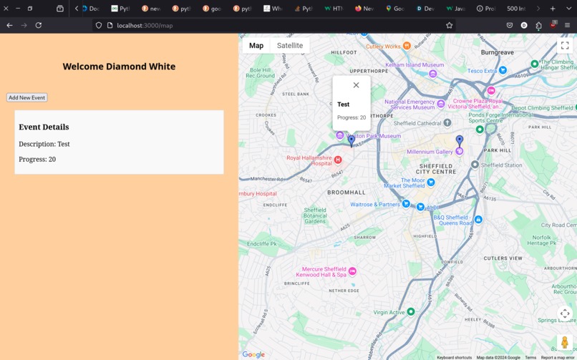The image size is (577, 360).
Task: Go back using the browser back arrow
Action: [9, 25]
